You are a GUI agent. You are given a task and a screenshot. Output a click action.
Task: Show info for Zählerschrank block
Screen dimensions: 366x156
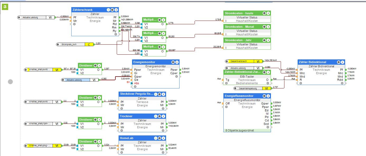coord(116,10)
